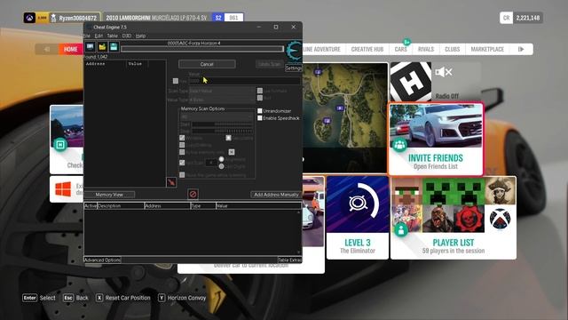This screenshot has height=320, width=568.
Task: Click the muted radio speaker icon
Action: point(444,72)
